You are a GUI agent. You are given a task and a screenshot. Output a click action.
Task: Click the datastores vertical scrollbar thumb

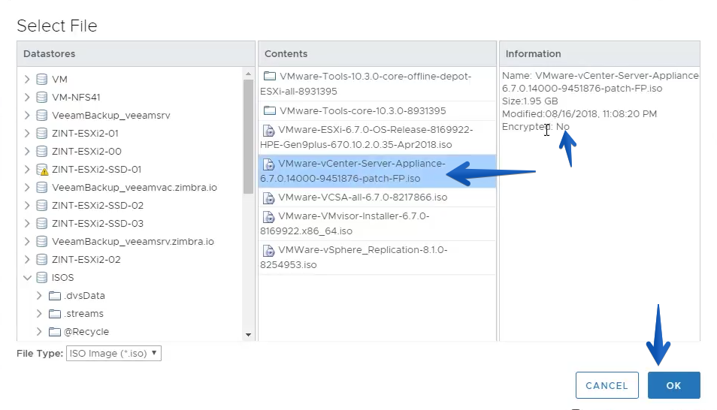[248, 137]
